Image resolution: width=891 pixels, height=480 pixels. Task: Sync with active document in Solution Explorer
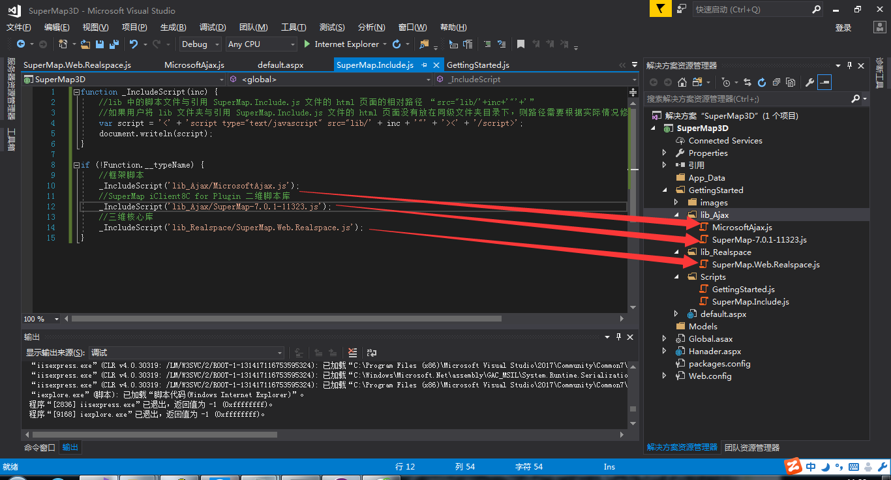click(748, 82)
